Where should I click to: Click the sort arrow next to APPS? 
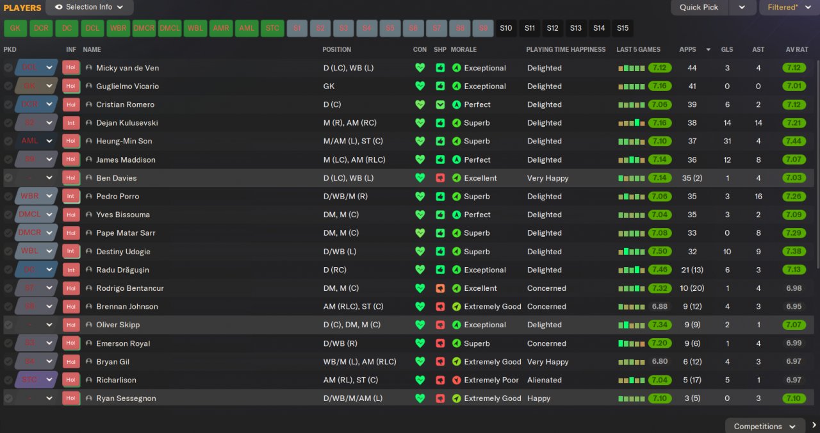[708, 50]
